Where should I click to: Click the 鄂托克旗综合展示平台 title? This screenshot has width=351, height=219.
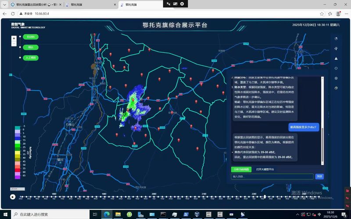(175, 25)
